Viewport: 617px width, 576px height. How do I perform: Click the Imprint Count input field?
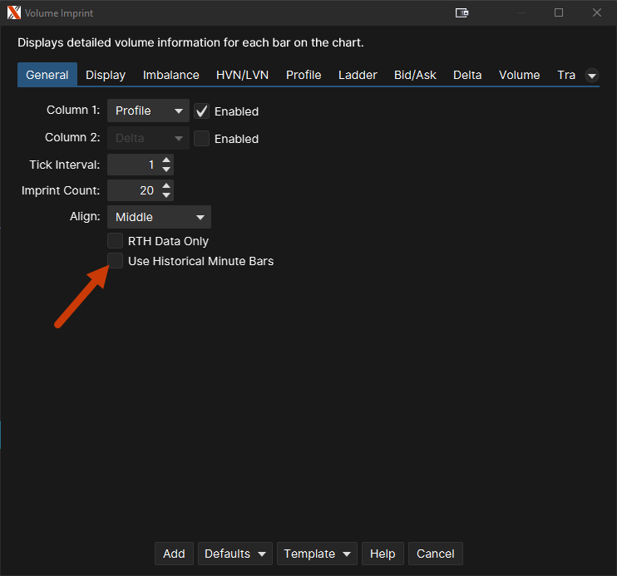click(x=133, y=190)
